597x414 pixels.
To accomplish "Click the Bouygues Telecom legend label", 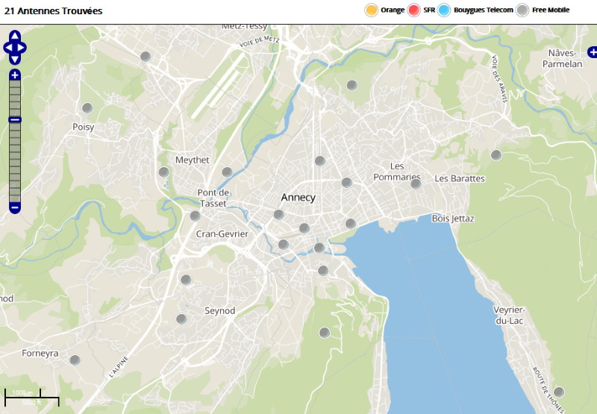I will click(484, 10).
